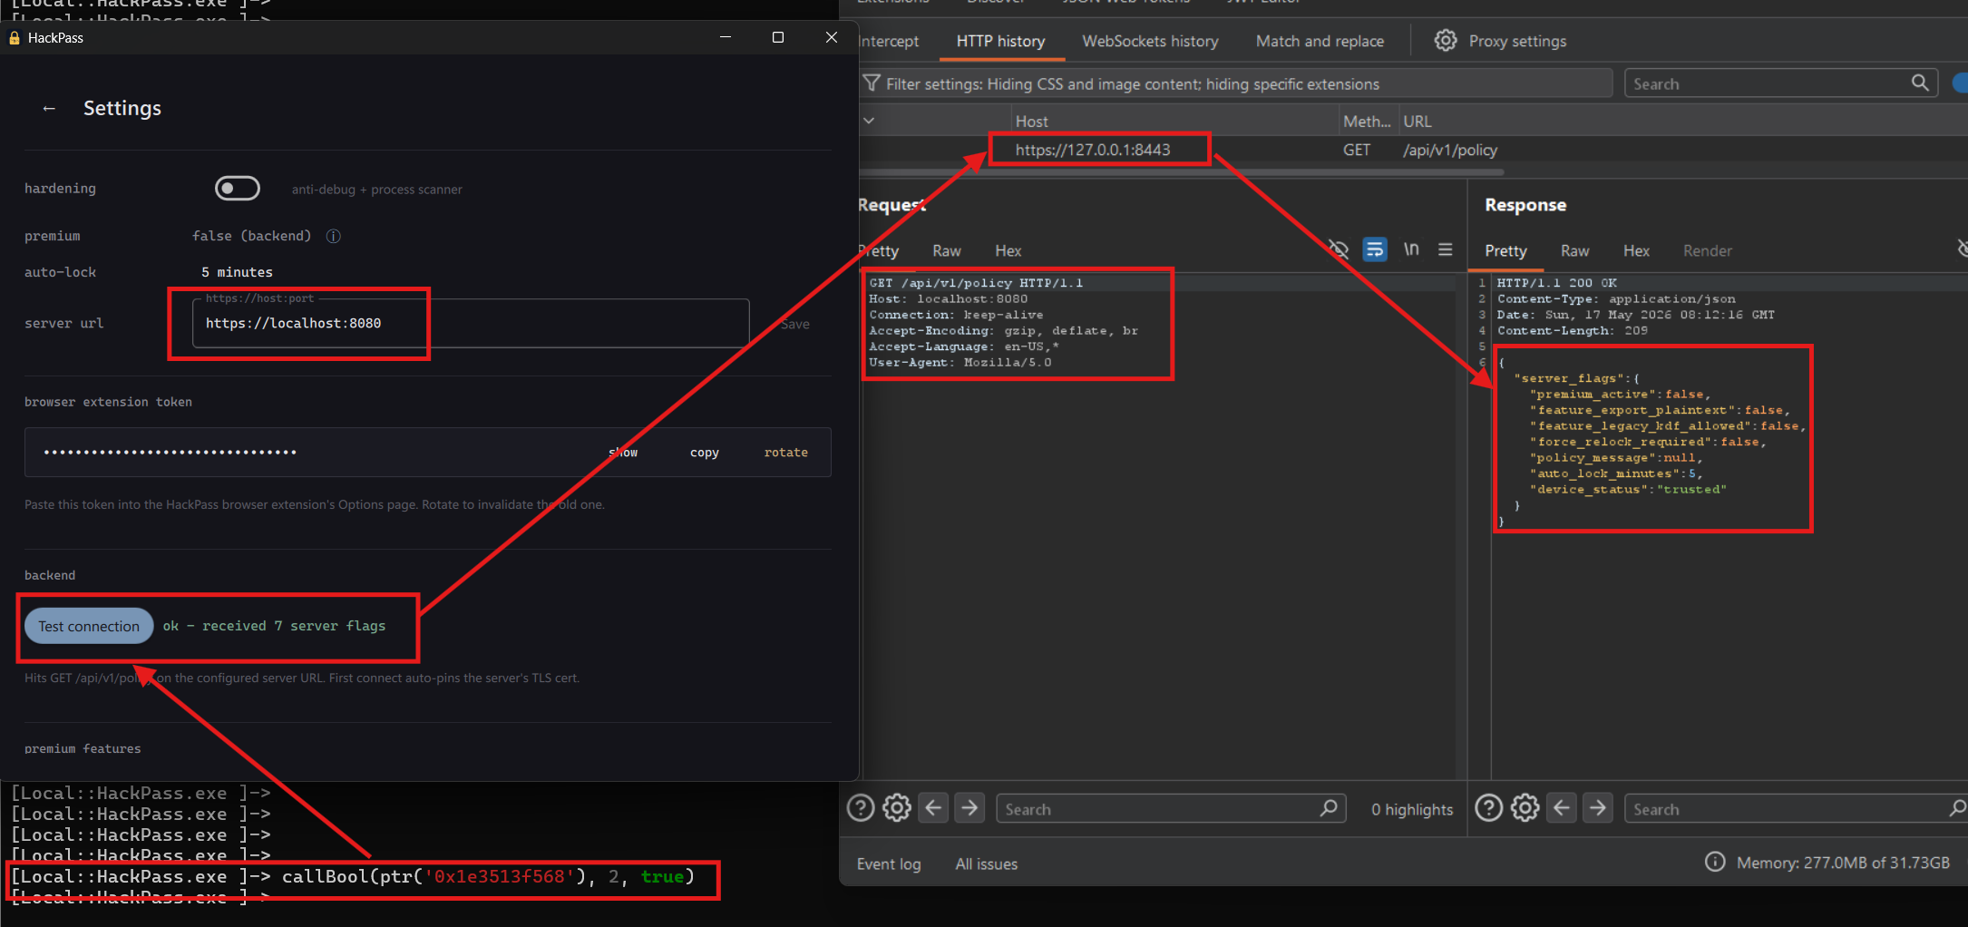Toggle the hardening switch in HackPass
1968x927 pixels.
238,188
